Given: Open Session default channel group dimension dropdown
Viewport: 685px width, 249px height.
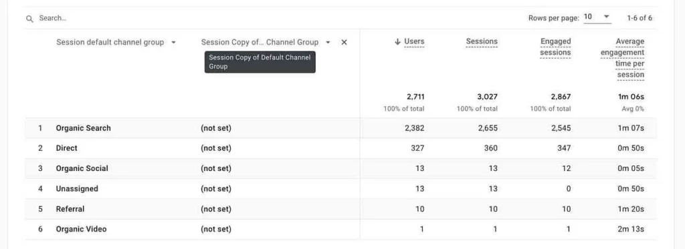Looking at the screenshot, I should coord(174,42).
